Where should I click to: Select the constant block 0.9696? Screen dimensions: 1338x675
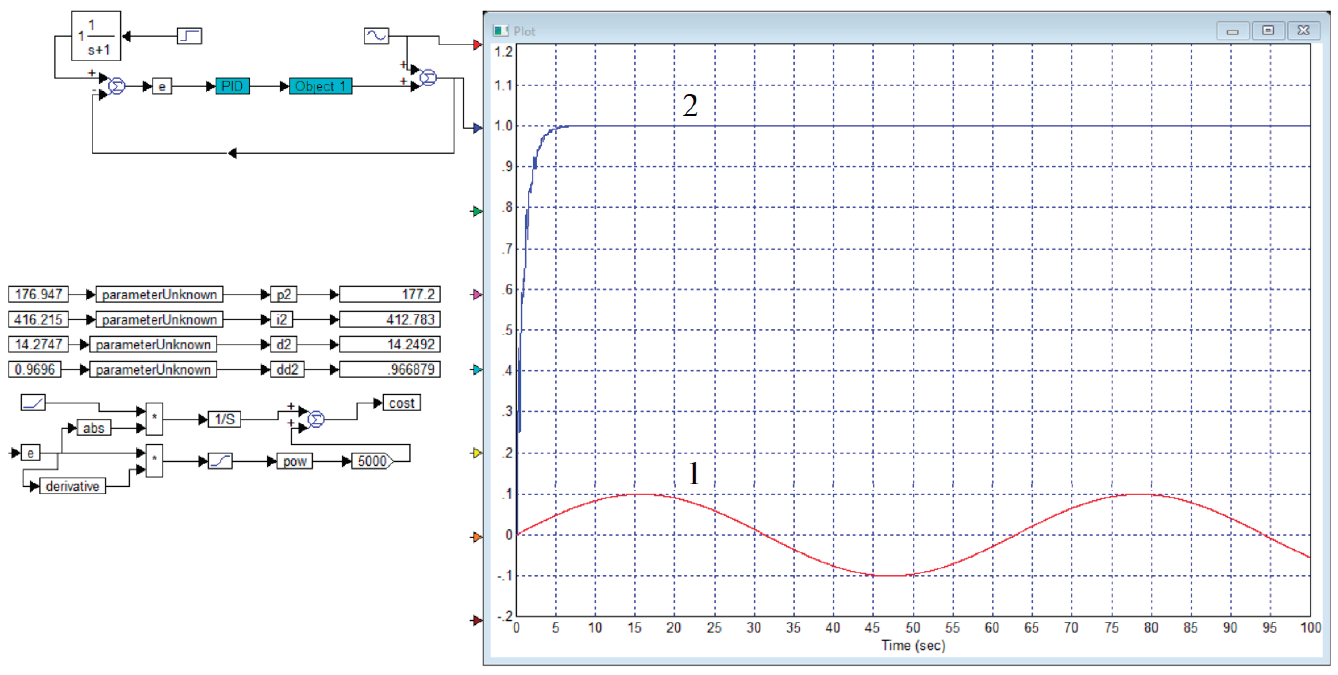34,369
